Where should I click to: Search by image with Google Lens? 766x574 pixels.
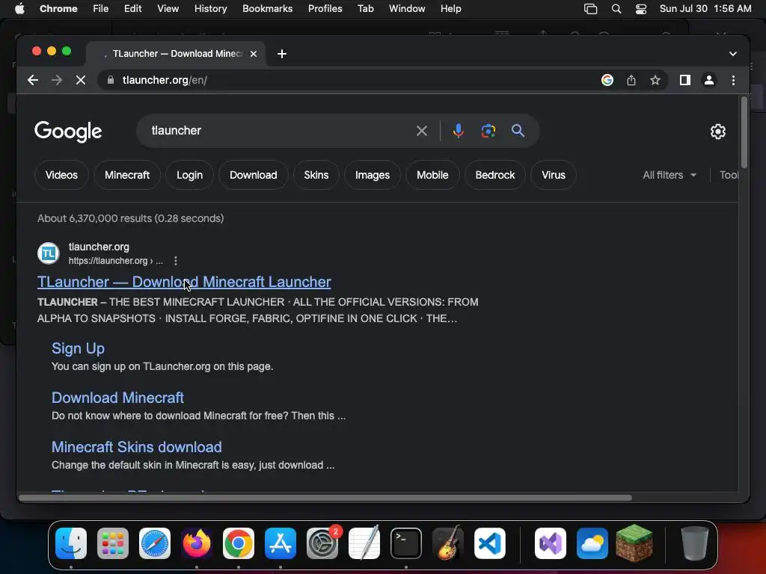pyautogui.click(x=488, y=131)
